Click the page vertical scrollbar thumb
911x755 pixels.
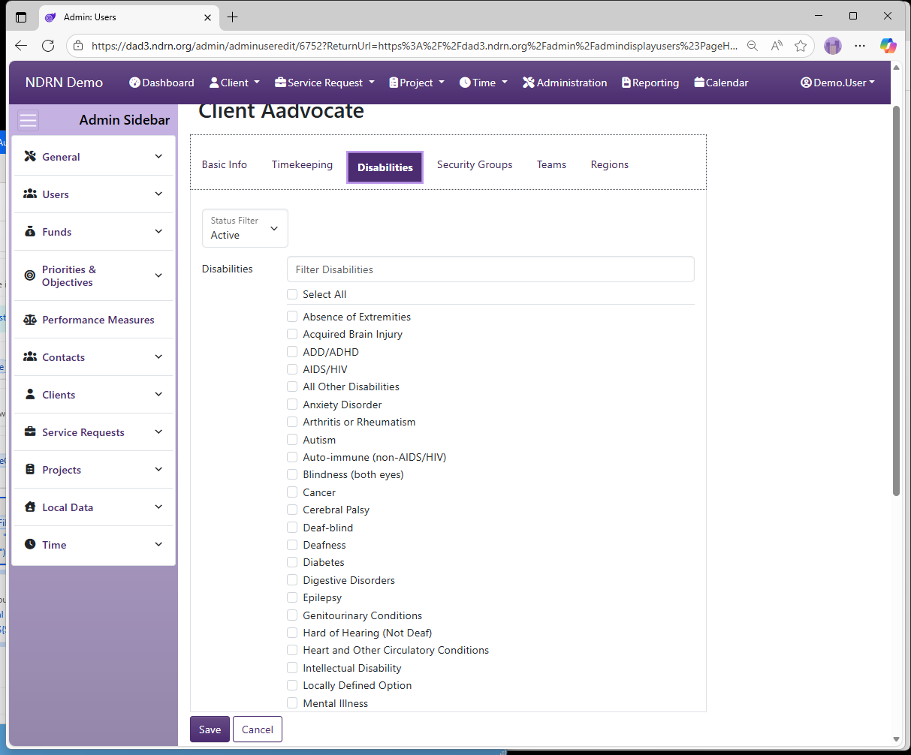[896, 300]
